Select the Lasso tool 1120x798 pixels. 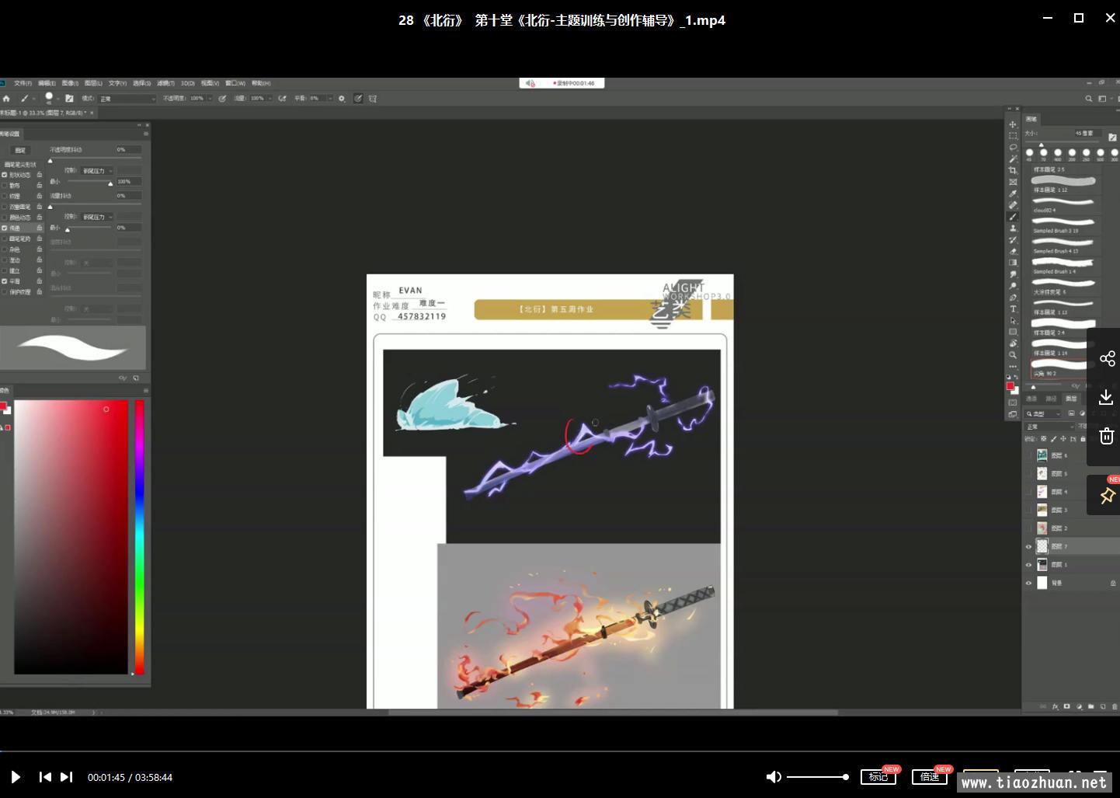(x=1013, y=147)
